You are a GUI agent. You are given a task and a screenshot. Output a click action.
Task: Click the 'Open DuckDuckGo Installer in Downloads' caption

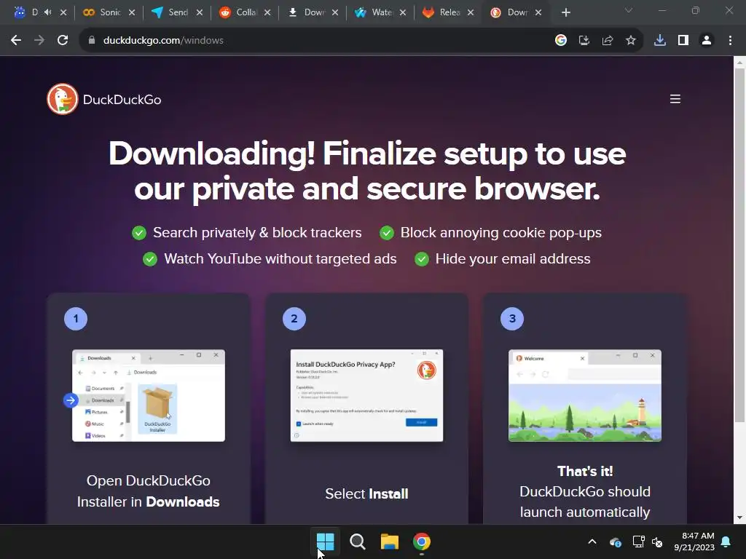[149, 491]
